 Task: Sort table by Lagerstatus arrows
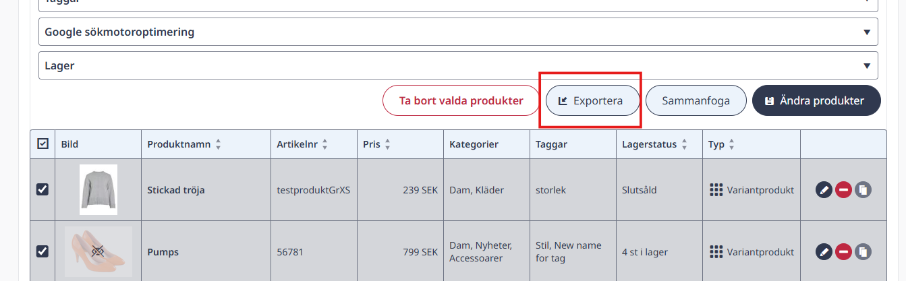pyautogui.click(x=684, y=144)
